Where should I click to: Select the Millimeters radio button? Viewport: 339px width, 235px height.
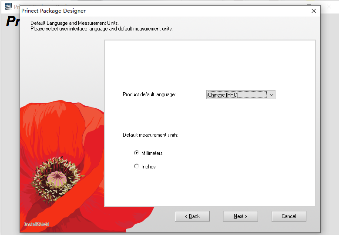pos(137,153)
